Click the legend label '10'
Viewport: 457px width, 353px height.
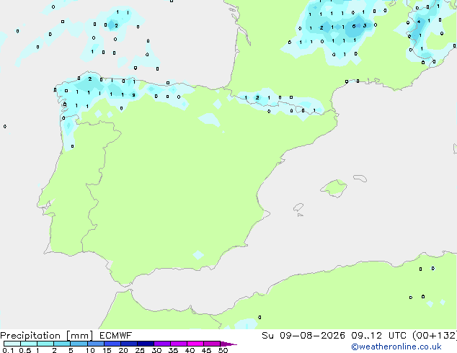[90, 350]
